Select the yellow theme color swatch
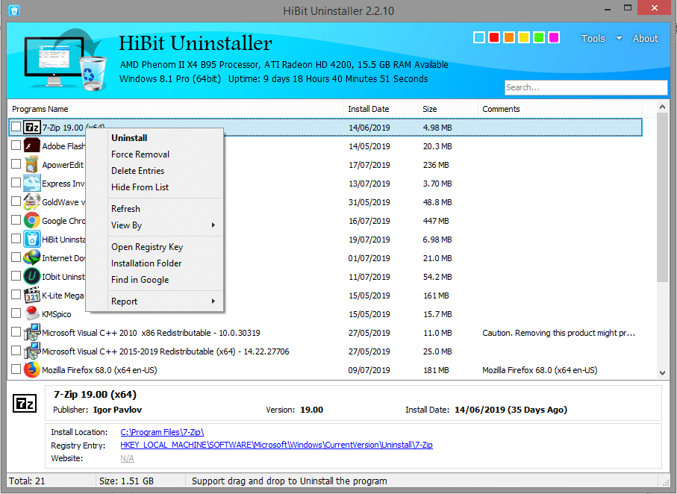 point(524,37)
